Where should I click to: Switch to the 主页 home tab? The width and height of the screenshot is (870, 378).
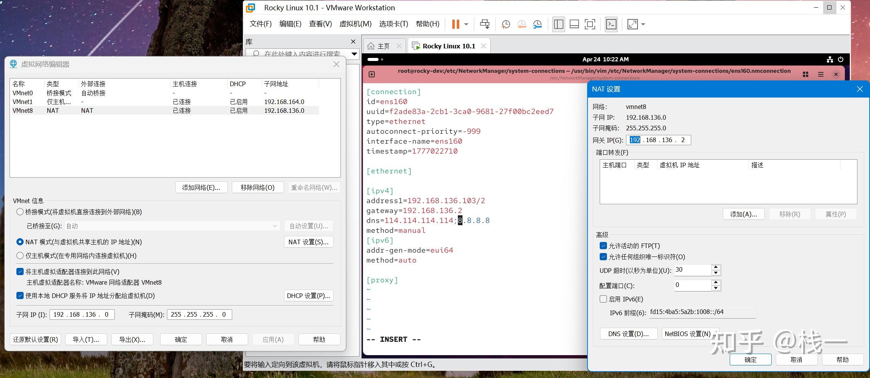pos(384,46)
